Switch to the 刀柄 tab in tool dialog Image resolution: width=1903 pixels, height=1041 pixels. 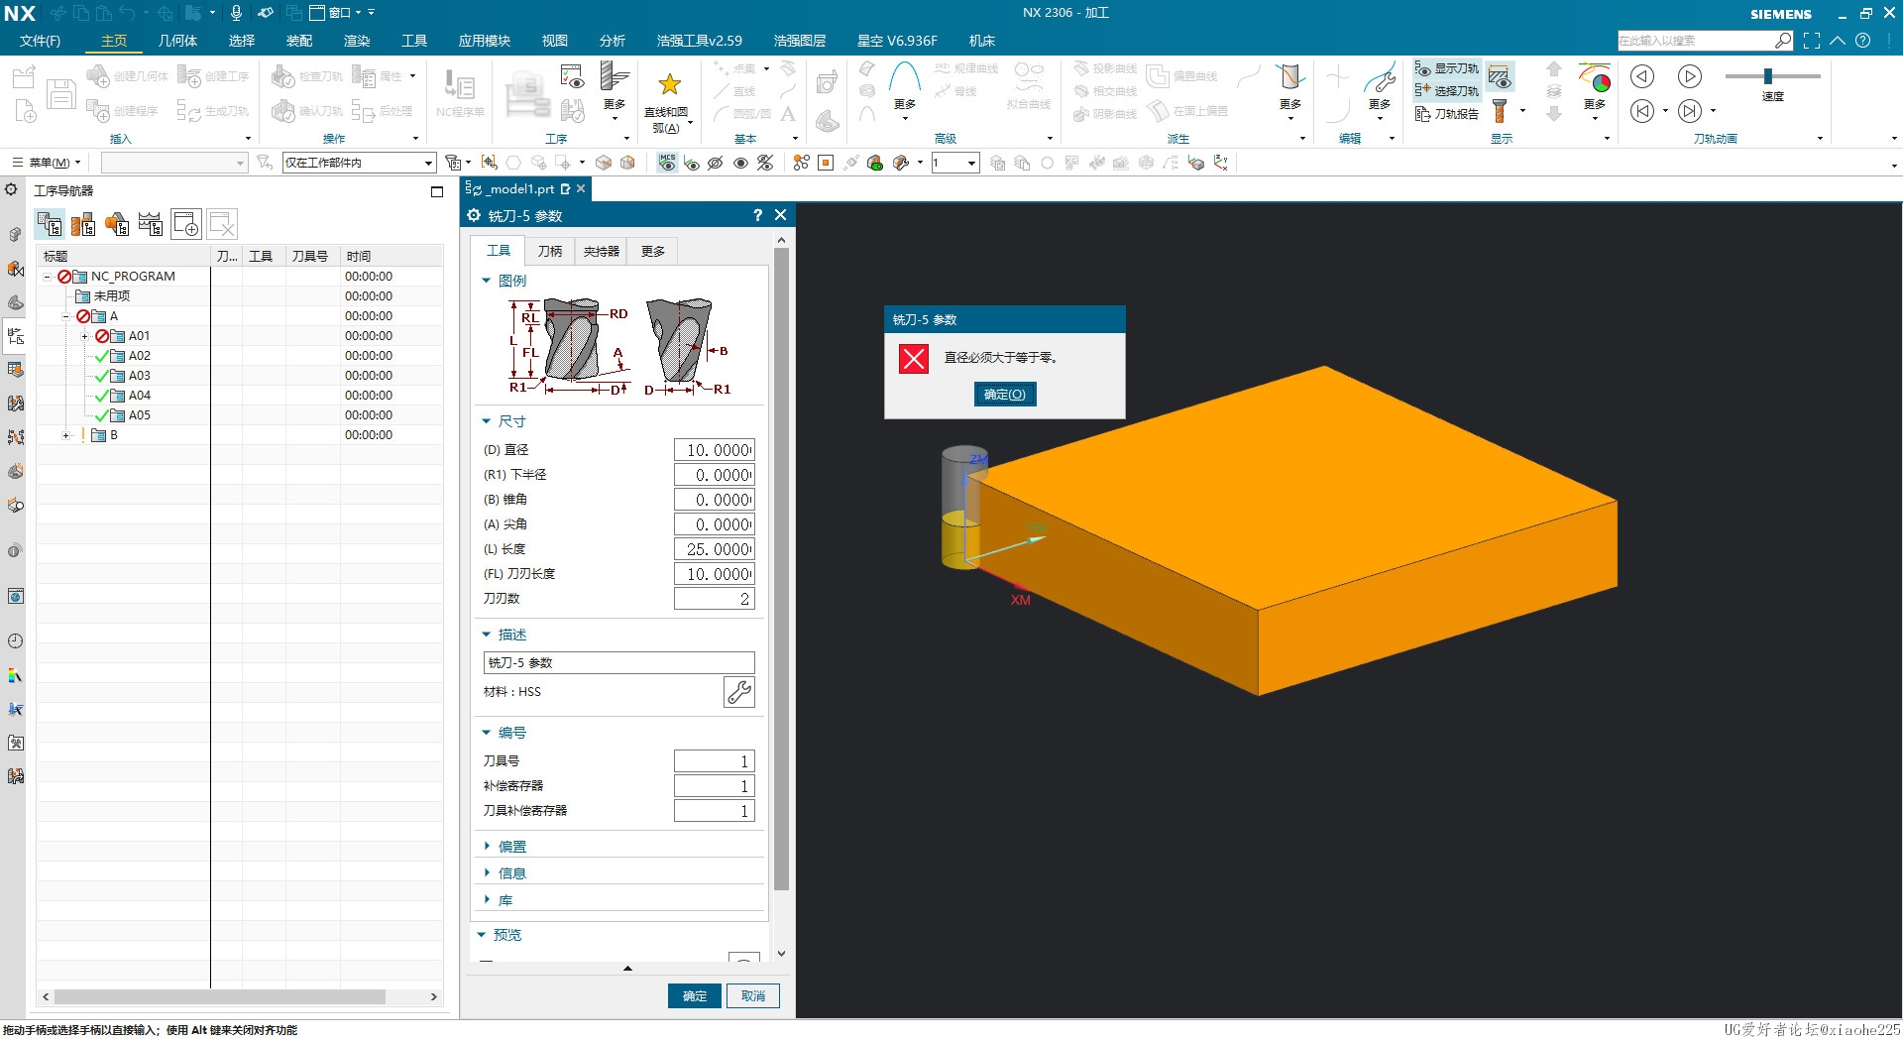[x=550, y=251]
